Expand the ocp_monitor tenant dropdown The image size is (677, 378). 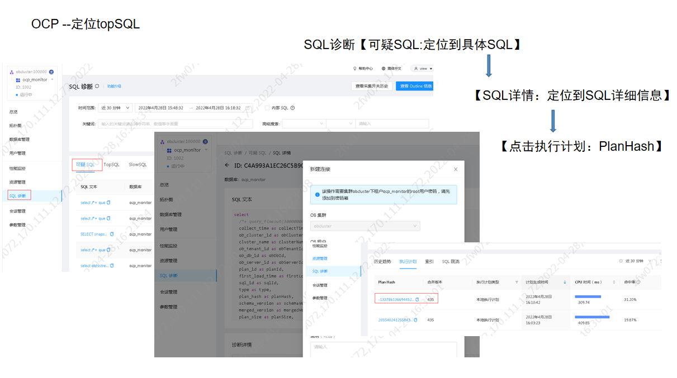click(53, 79)
